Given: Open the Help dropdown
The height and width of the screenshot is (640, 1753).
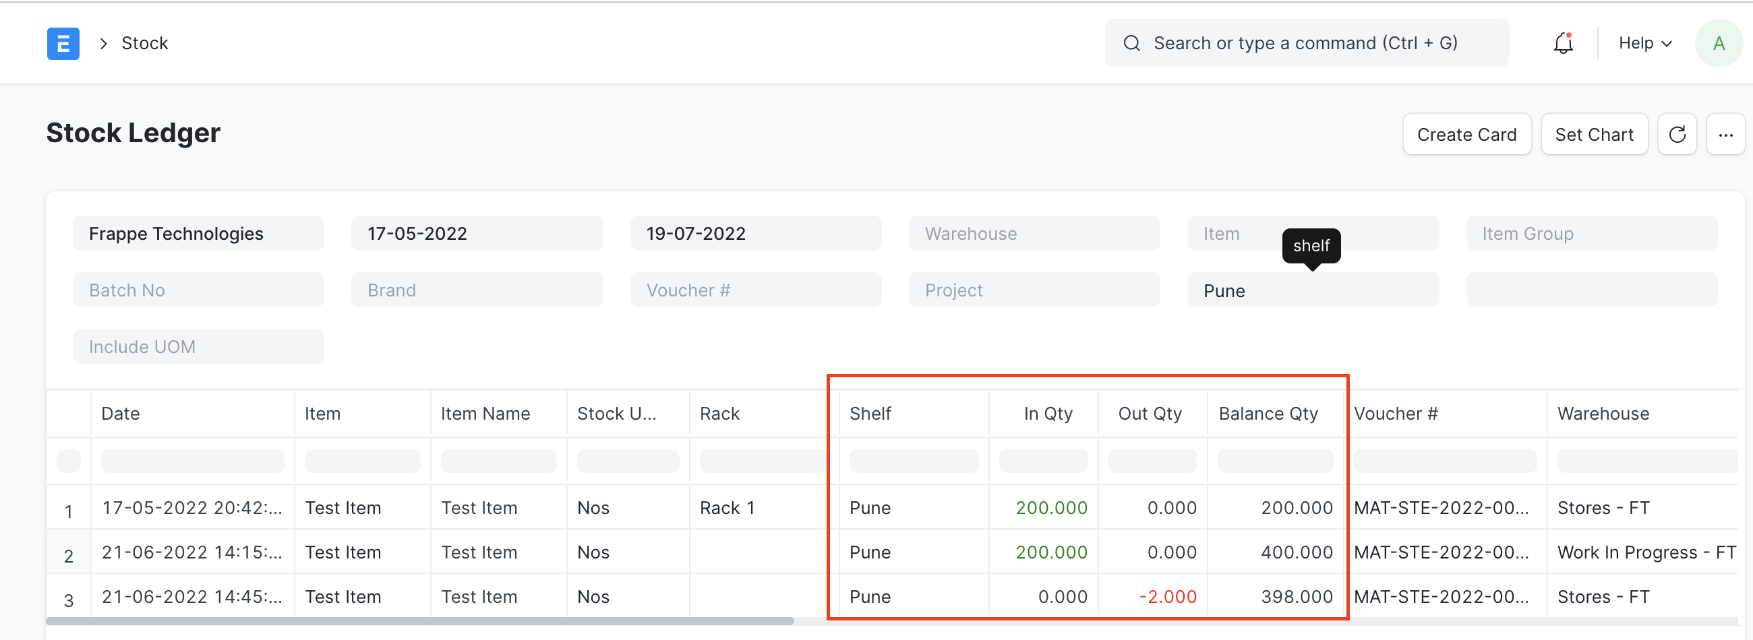Looking at the screenshot, I should click(1644, 43).
